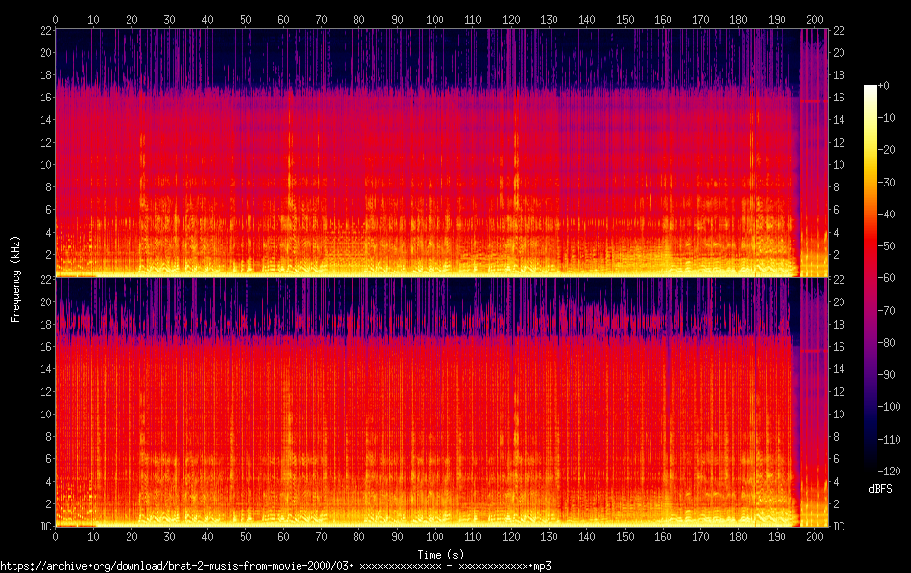The height and width of the screenshot is (573, 911).
Task: Click the vertical dBFS color scale bar
Action: tap(869, 277)
